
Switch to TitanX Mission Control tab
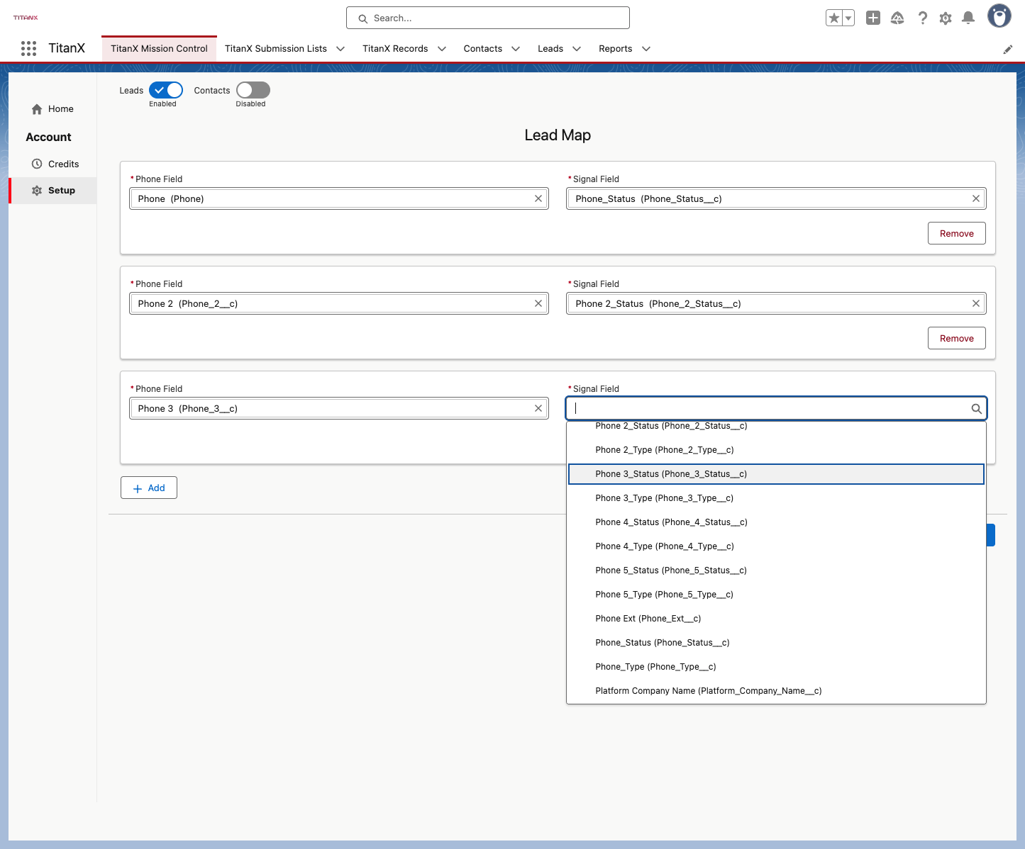coord(159,49)
